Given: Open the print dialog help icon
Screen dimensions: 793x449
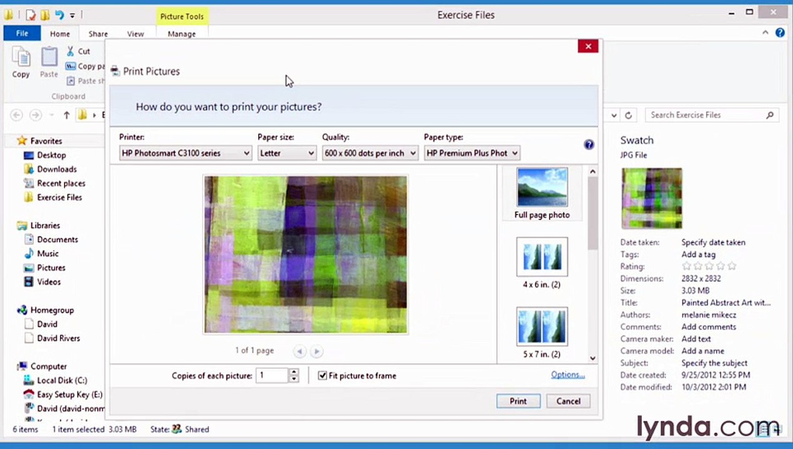Looking at the screenshot, I should point(589,145).
